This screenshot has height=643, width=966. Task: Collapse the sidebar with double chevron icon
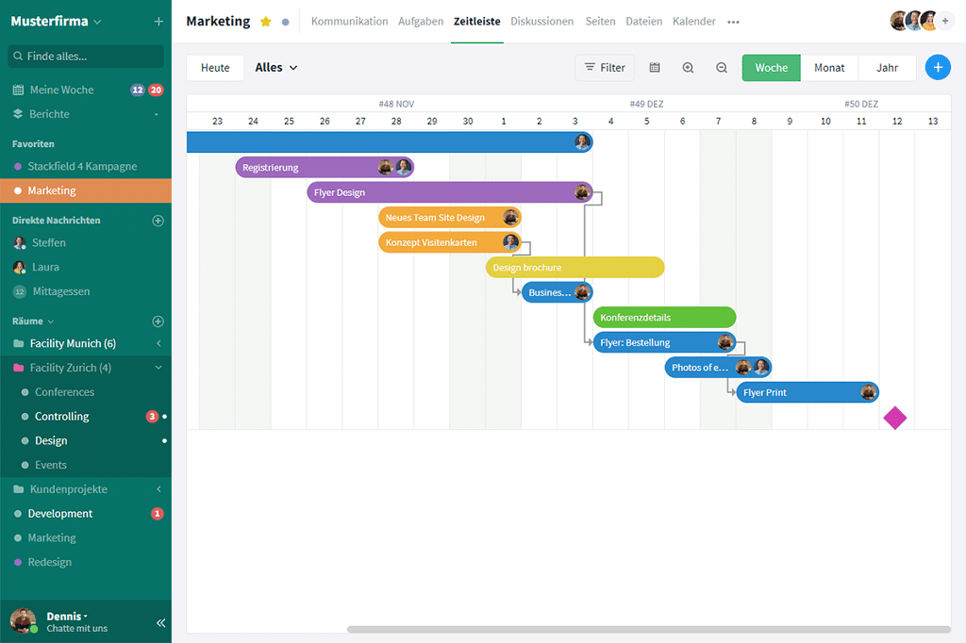[x=160, y=622]
